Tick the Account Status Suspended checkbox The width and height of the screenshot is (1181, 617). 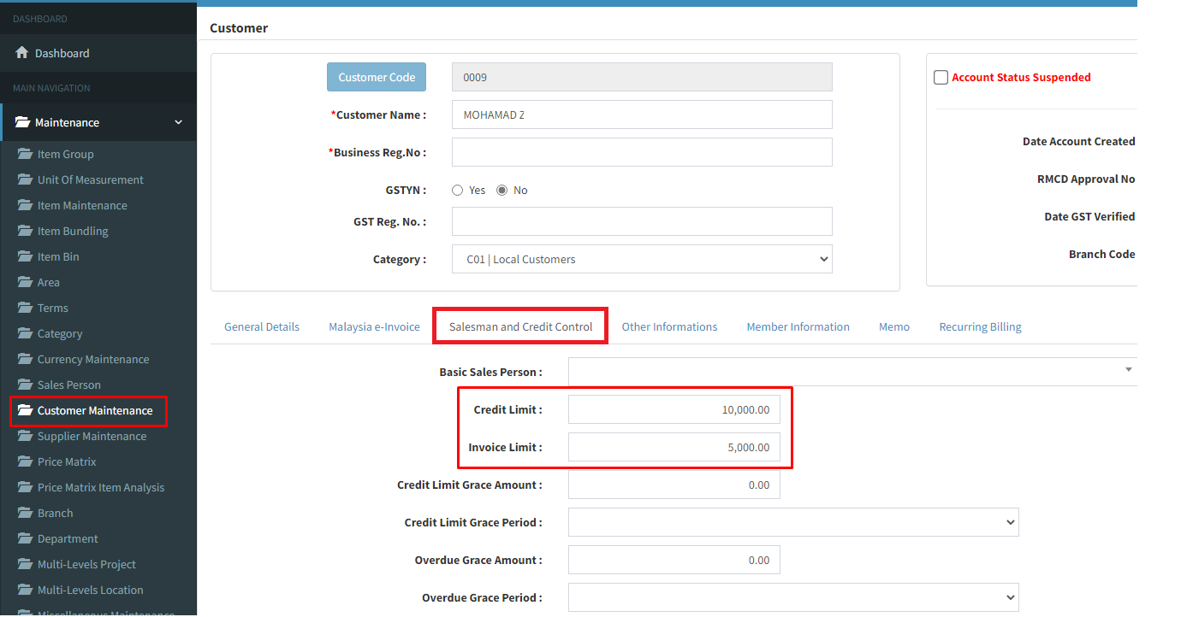point(941,78)
